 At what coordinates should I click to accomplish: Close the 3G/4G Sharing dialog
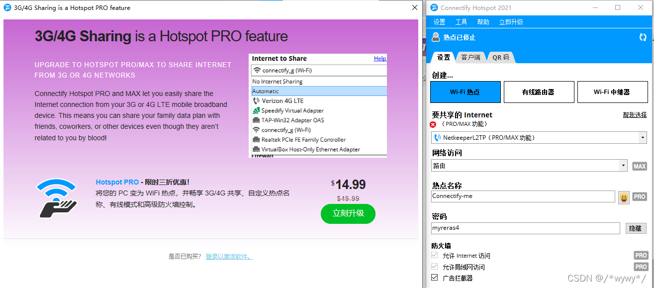[415, 7]
